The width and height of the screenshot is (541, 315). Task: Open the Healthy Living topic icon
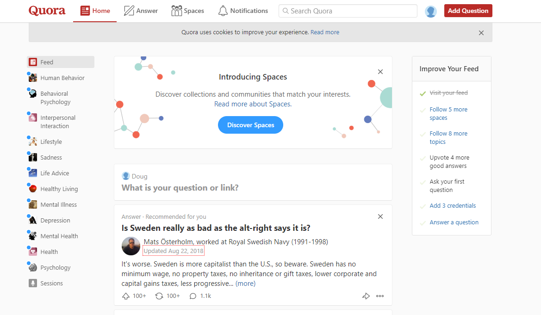pyautogui.click(x=33, y=189)
